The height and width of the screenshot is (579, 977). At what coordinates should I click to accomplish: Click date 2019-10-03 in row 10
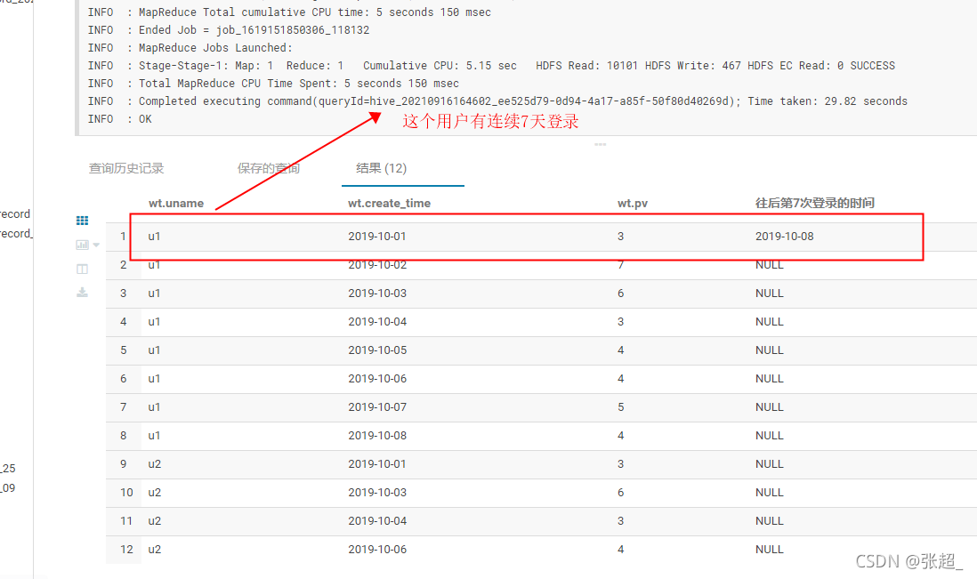[377, 493]
